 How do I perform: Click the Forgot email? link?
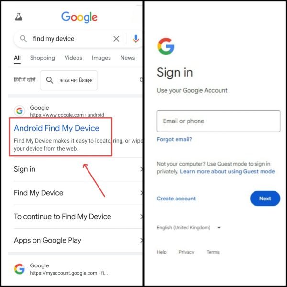[x=175, y=139]
